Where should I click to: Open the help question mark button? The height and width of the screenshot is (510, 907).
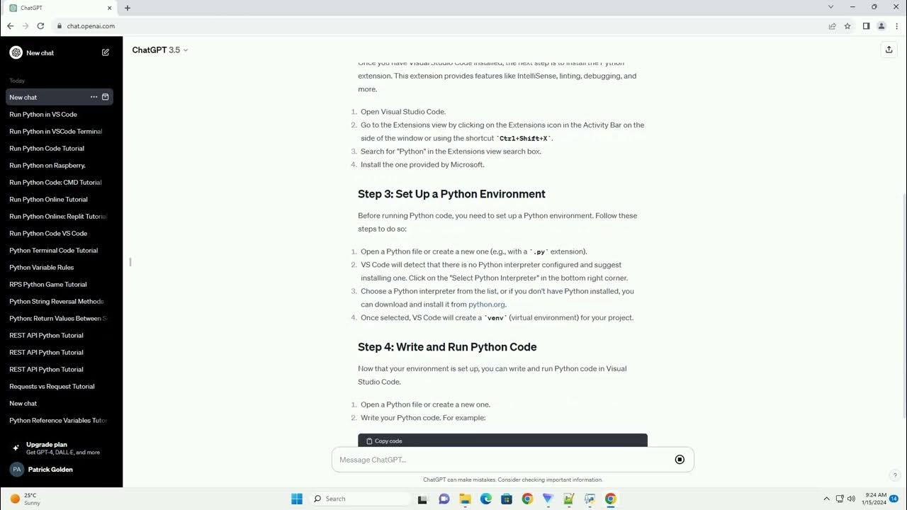click(x=895, y=475)
